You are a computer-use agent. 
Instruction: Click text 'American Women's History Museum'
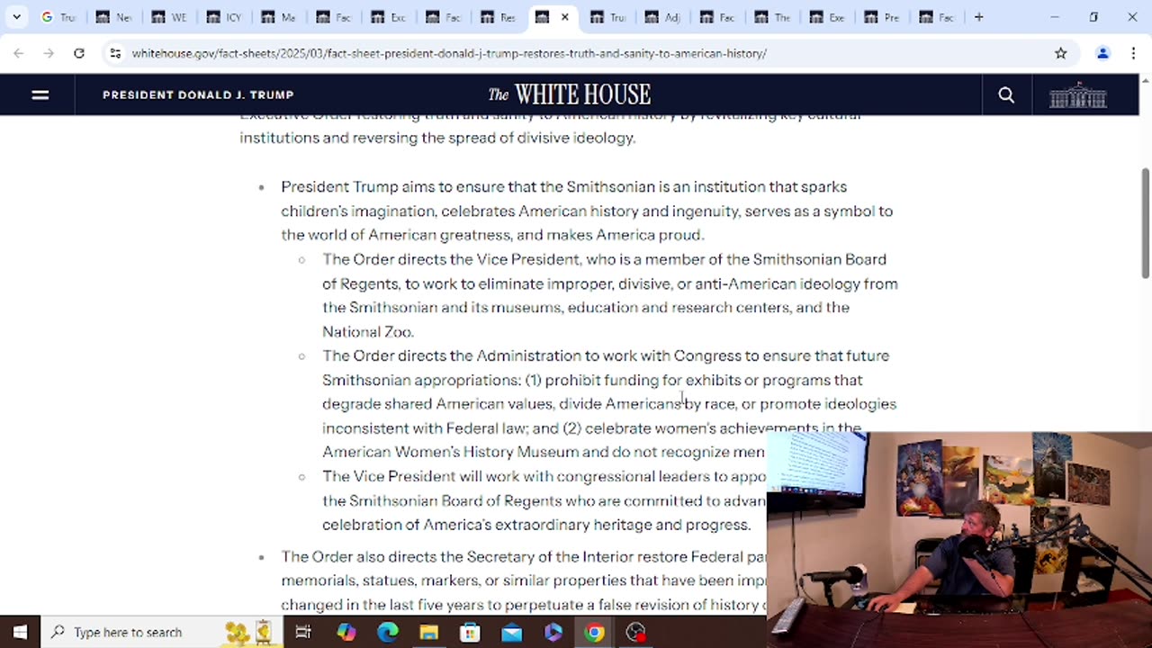(x=450, y=452)
